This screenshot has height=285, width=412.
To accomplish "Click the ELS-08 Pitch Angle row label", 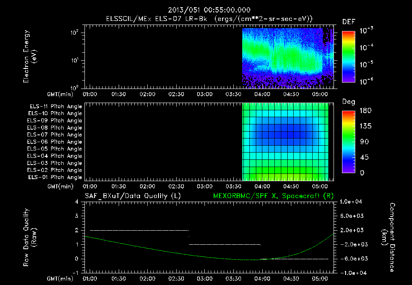I will coord(54,128).
